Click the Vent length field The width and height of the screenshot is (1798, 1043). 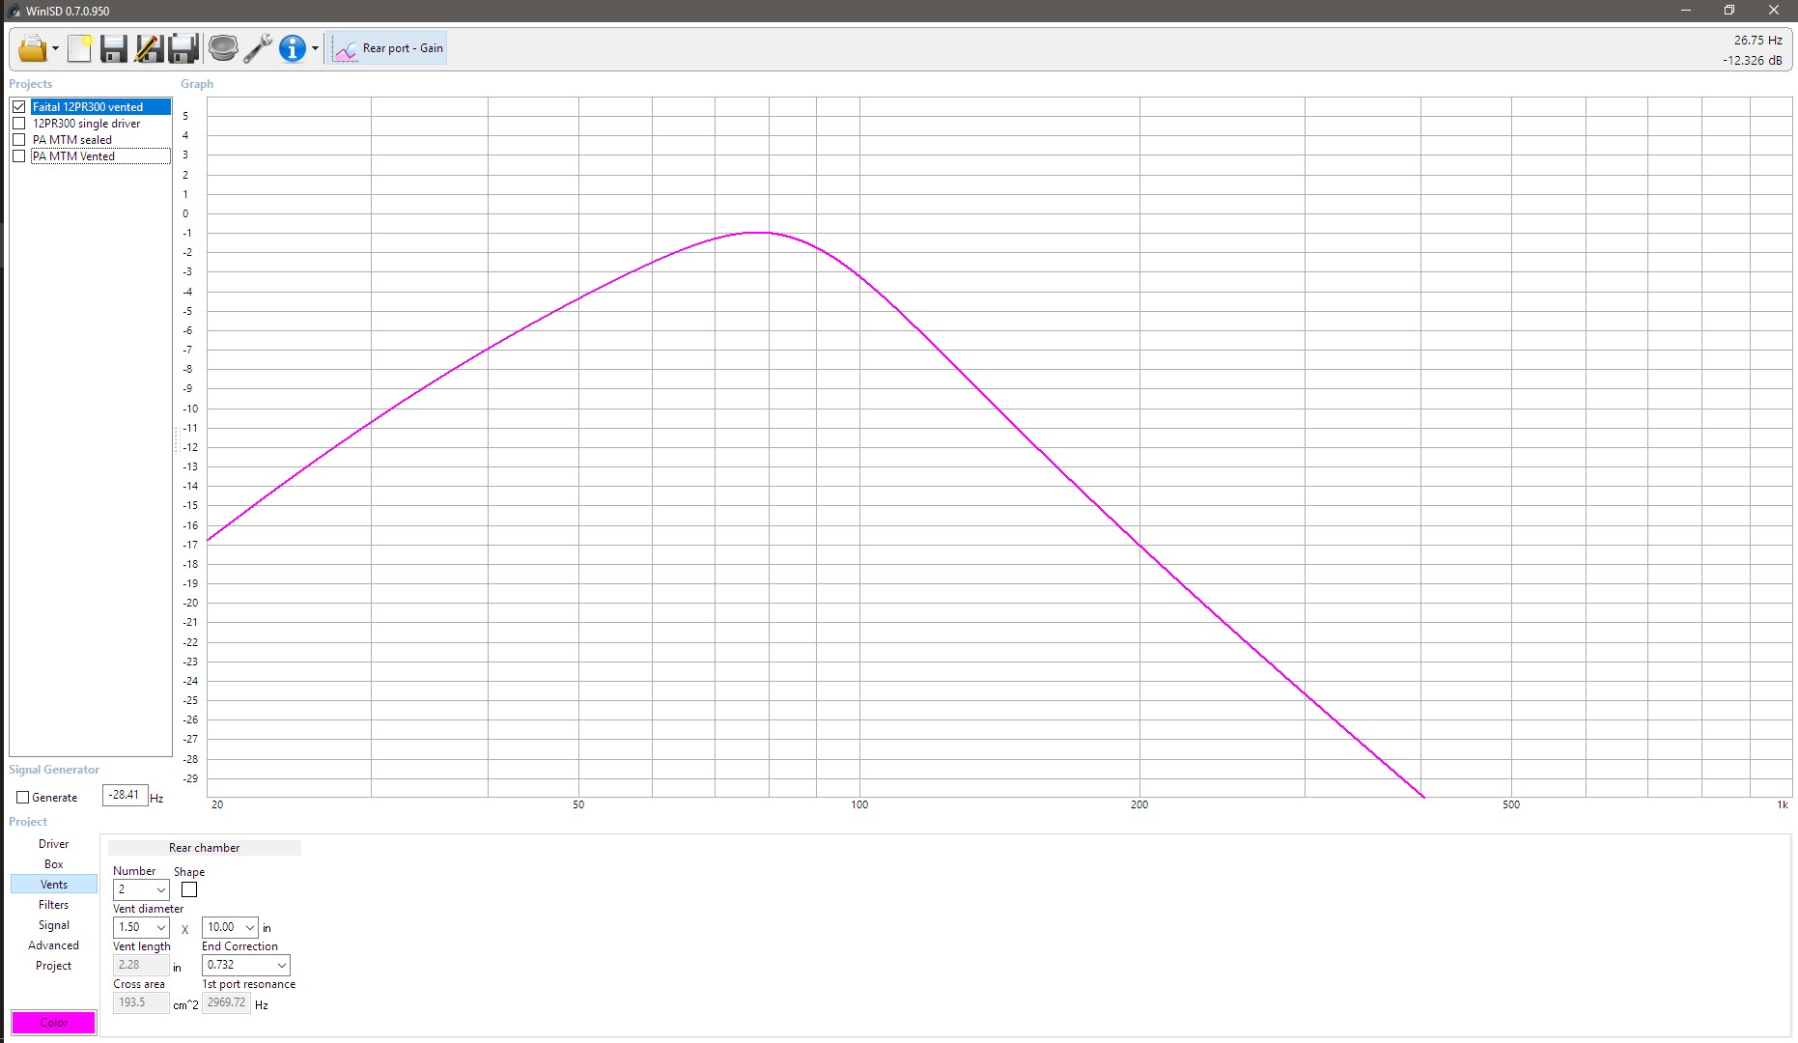(x=141, y=965)
